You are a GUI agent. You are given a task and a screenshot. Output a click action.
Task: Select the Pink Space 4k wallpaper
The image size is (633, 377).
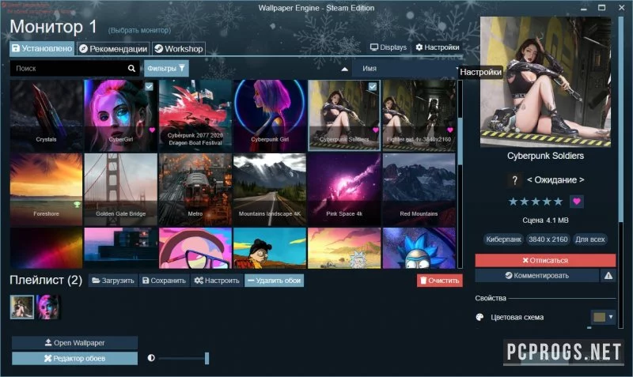[344, 190]
